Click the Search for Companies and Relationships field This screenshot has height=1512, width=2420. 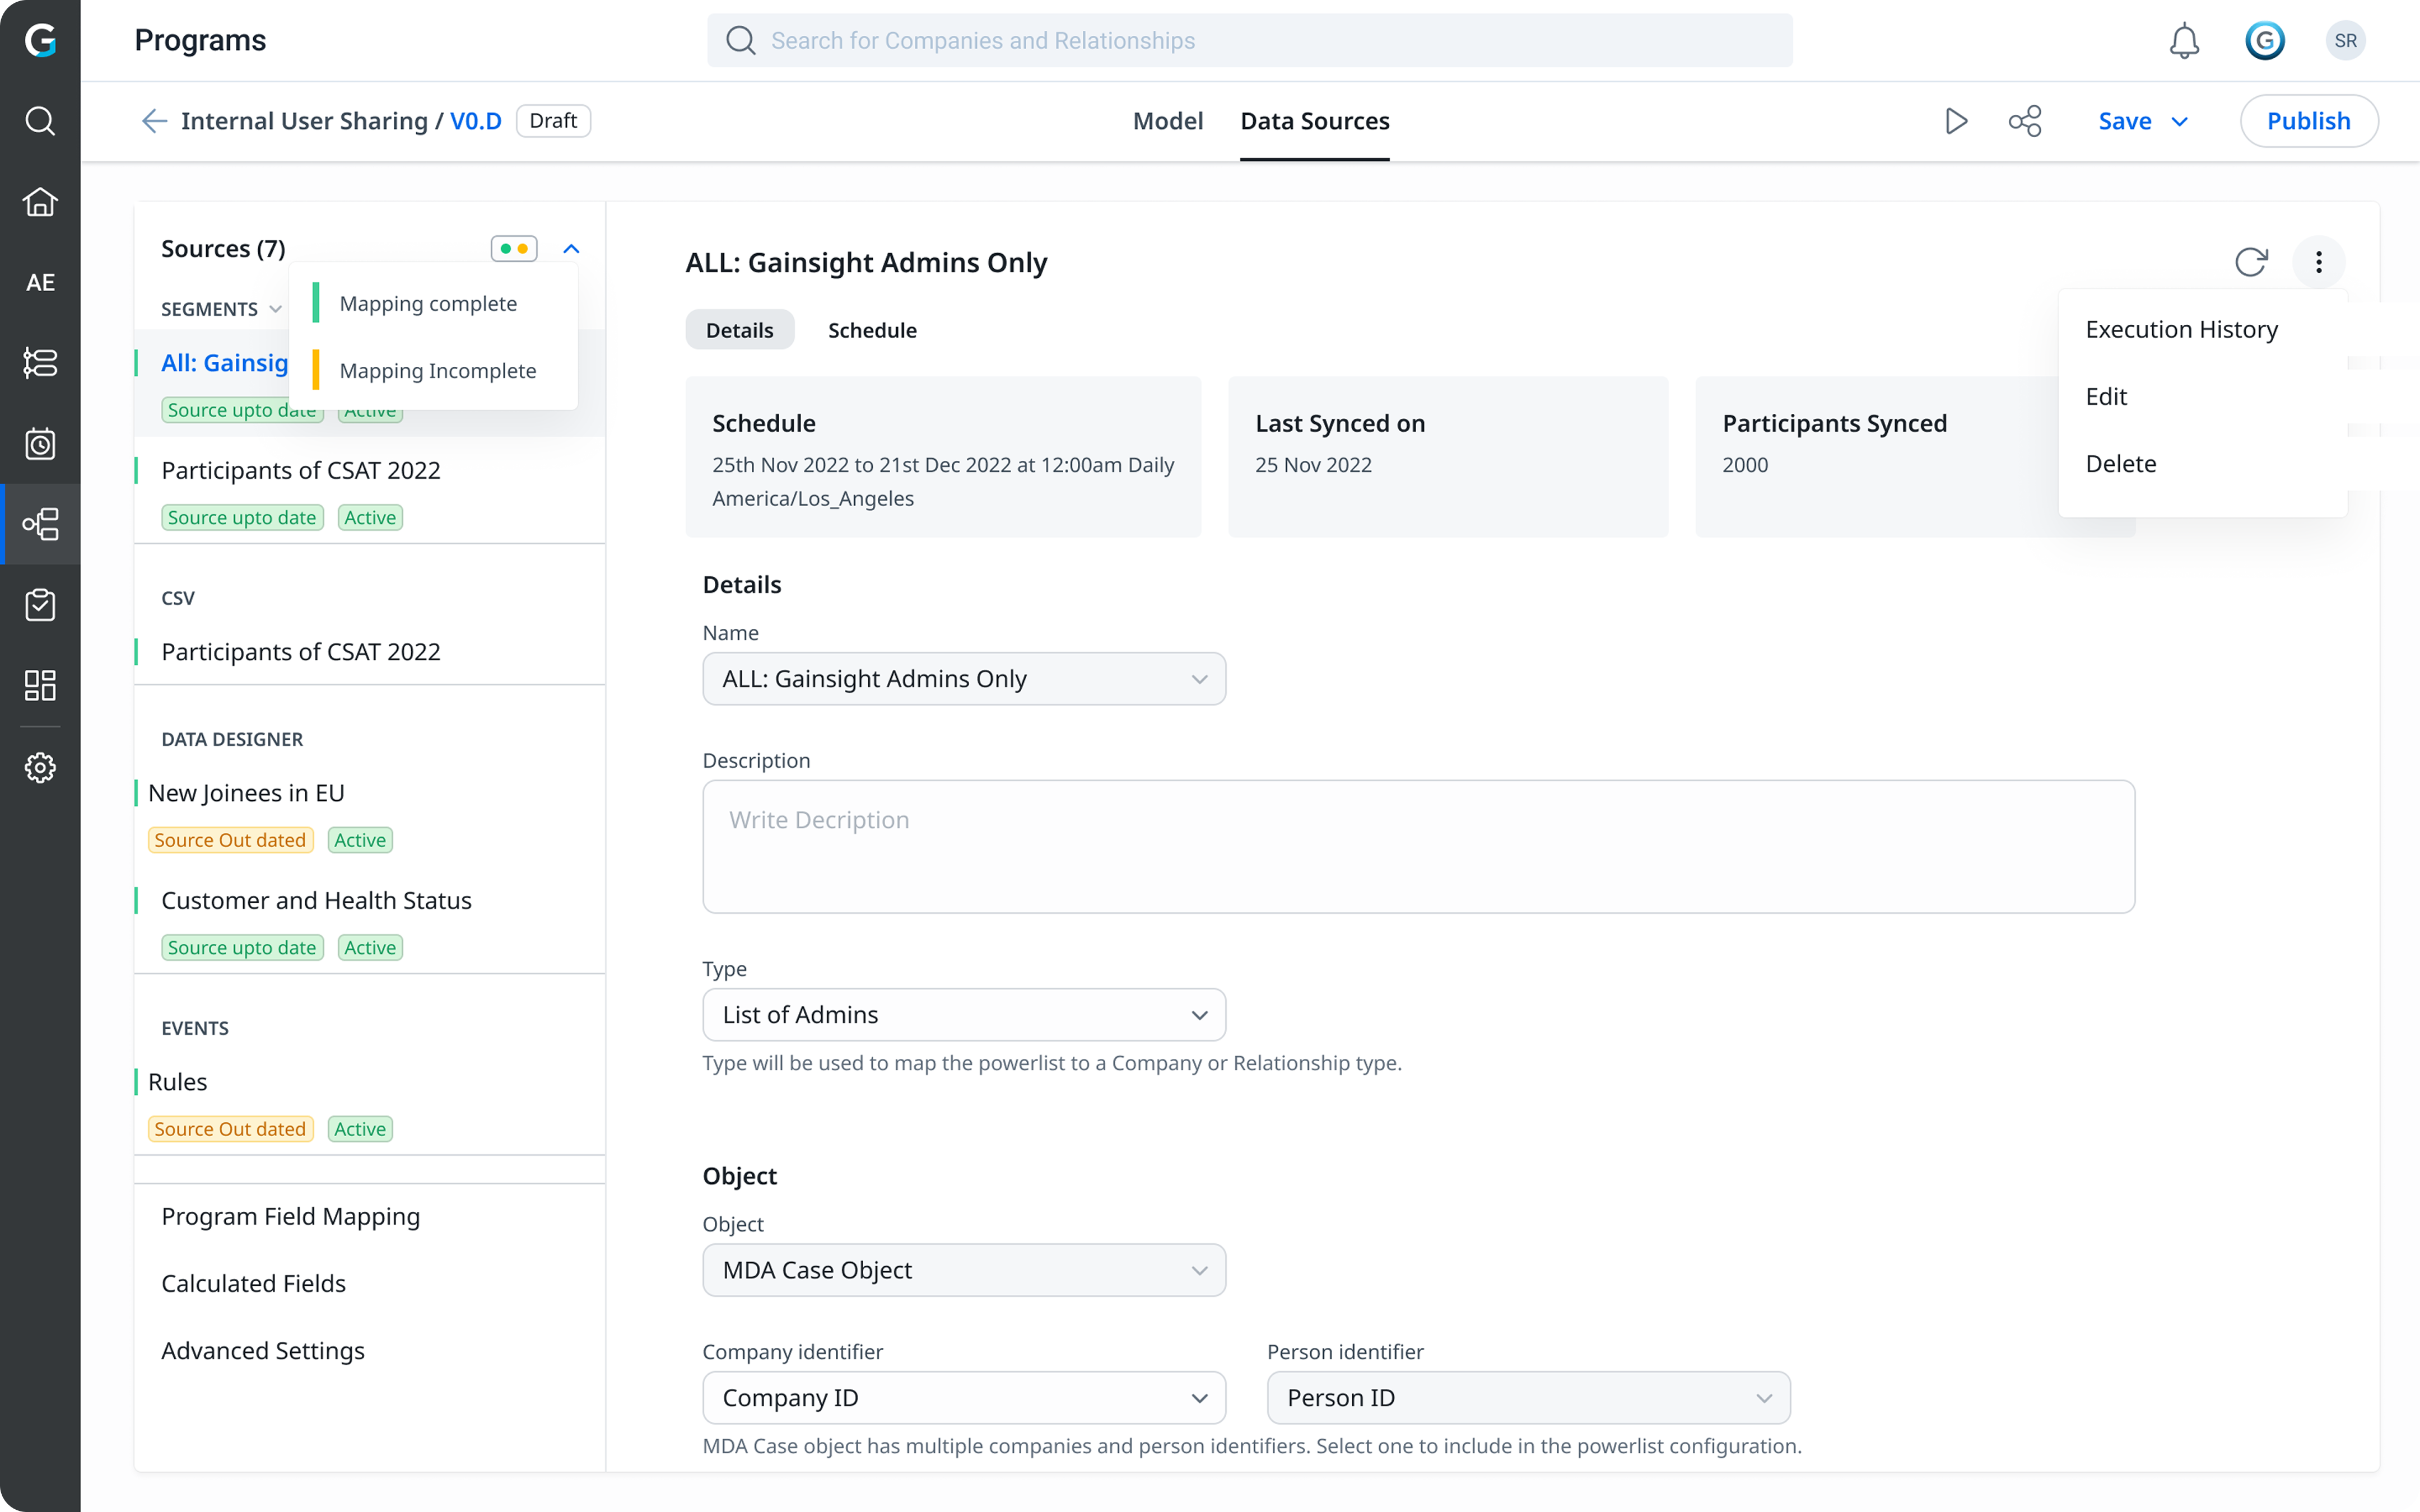(1250, 40)
